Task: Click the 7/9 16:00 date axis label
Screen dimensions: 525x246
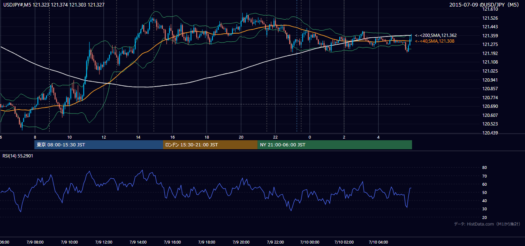Action: click(173, 242)
